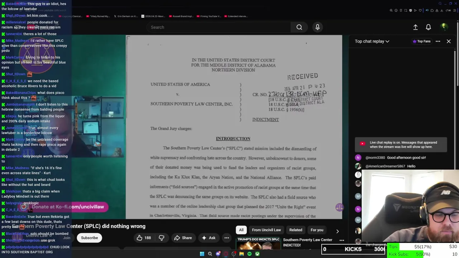Select the From Uncivil Law chip
Screen dimensions: 459x258
click(266, 230)
